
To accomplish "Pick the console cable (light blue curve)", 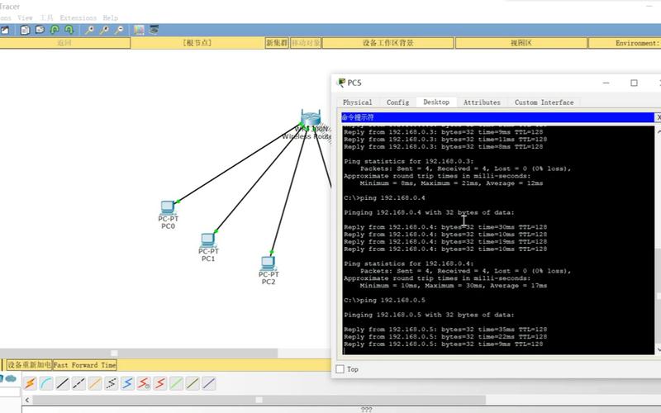I will pyautogui.click(x=46, y=383).
